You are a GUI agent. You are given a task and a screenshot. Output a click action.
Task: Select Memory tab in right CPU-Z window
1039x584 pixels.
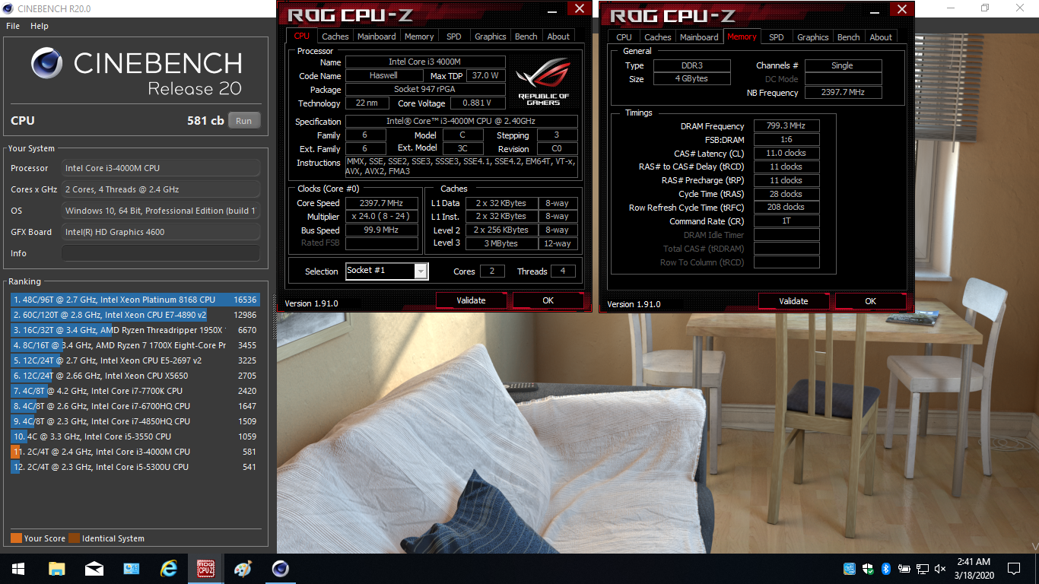tap(742, 36)
